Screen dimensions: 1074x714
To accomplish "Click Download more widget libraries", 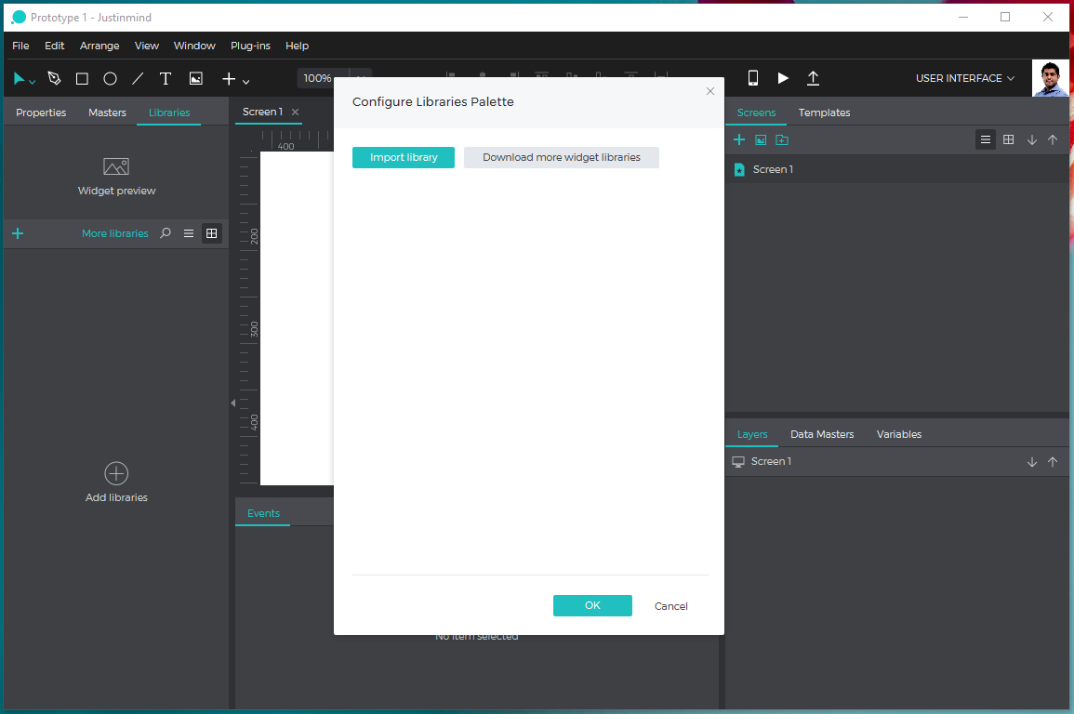I will pos(561,158).
